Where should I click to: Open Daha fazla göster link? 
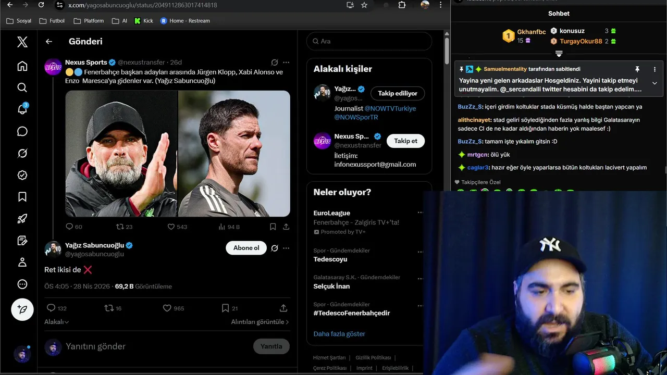coord(339,334)
